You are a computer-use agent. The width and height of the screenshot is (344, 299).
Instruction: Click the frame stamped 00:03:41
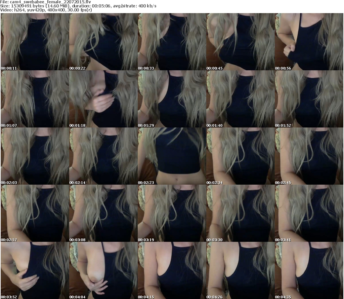tap(309, 213)
